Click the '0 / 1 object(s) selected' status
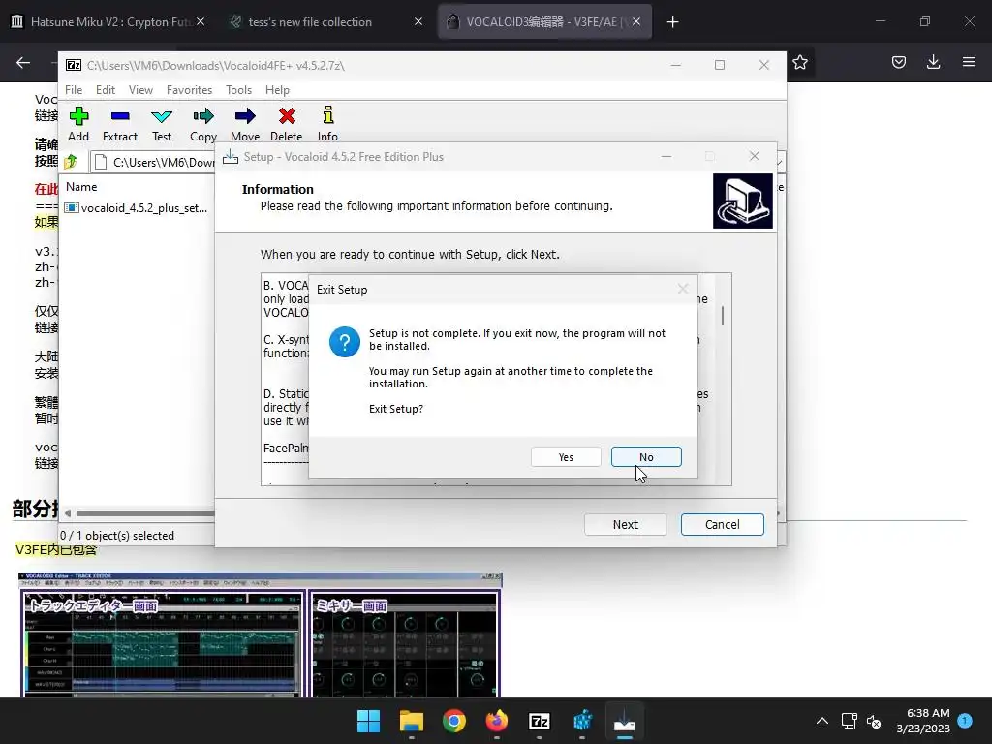 pos(117,535)
